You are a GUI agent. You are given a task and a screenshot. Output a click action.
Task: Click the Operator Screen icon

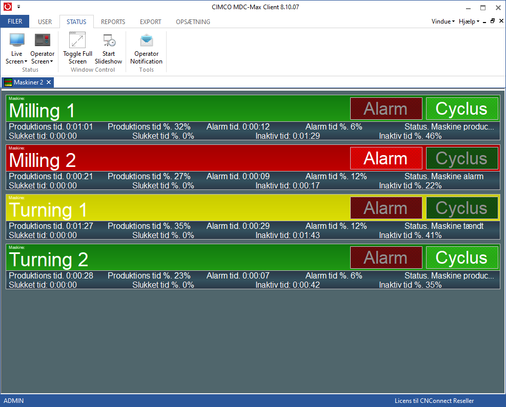click(x=42, y=41)
